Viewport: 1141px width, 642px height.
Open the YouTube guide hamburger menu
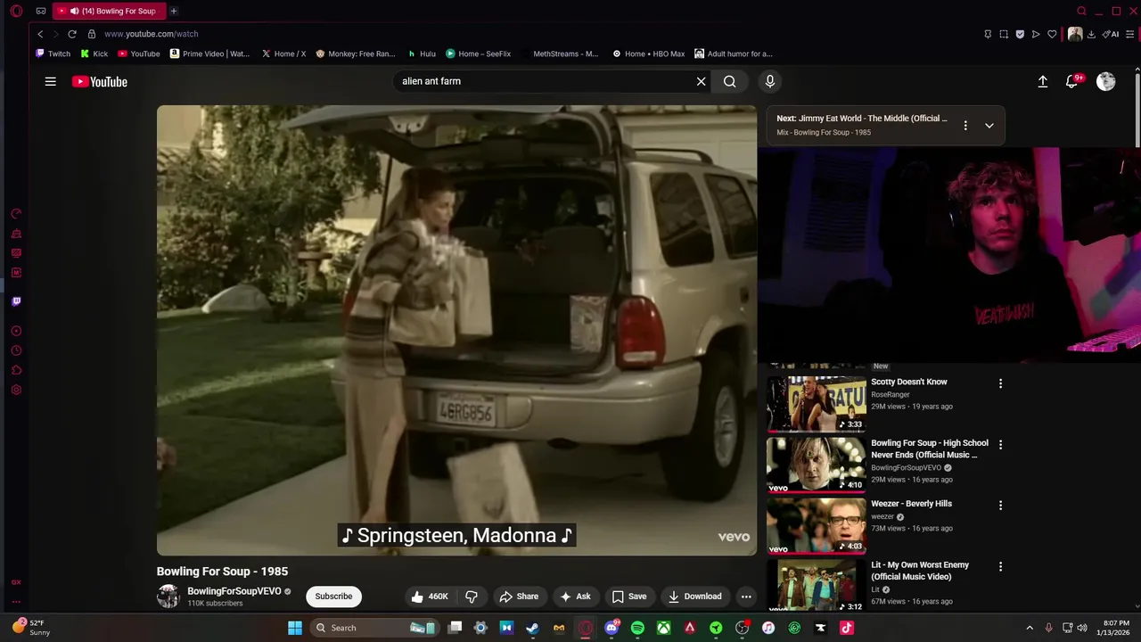pyautogui.click(x=51, y=81)
